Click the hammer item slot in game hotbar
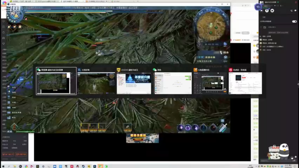This screenshot has width=299, height=168. [x=127, y=127]
